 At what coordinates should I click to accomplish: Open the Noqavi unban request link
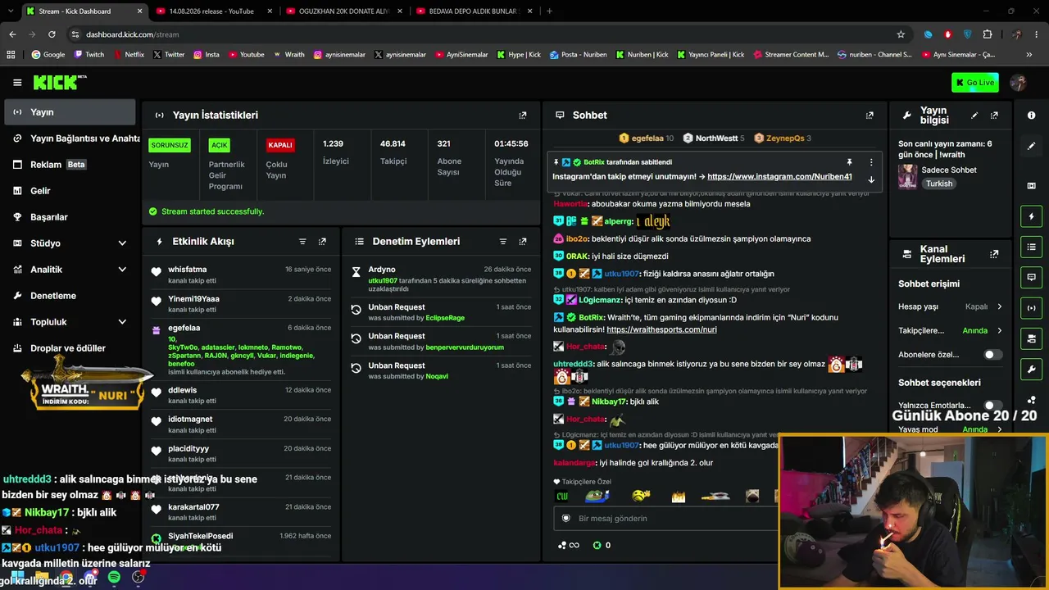pyautogui.click(x=437, y=376)
